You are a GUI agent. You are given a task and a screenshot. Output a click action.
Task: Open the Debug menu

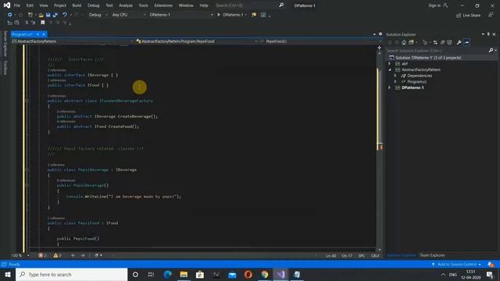(x=94, y=5)
